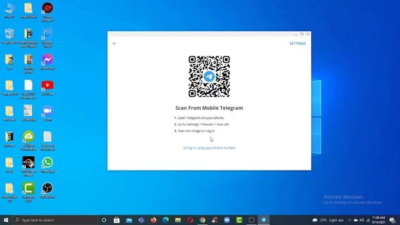Select the Camera Files desktop folder

tap(9, 87)
